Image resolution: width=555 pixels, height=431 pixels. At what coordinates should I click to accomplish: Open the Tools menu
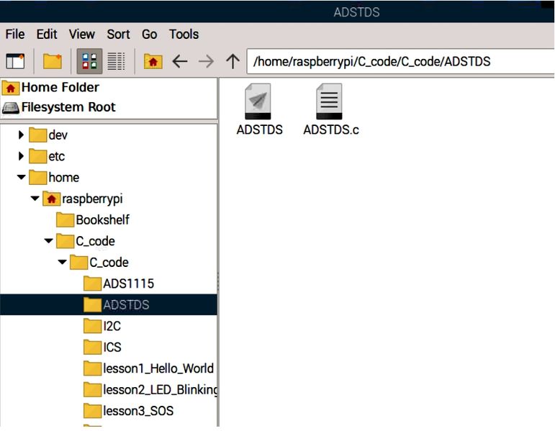[184, 34]
